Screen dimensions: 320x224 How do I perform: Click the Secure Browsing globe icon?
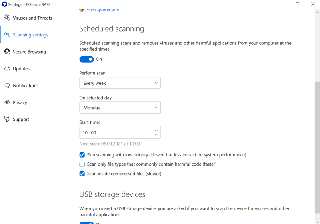7,52
